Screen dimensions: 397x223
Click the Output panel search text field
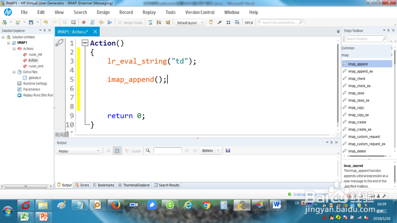click(168, 151)
